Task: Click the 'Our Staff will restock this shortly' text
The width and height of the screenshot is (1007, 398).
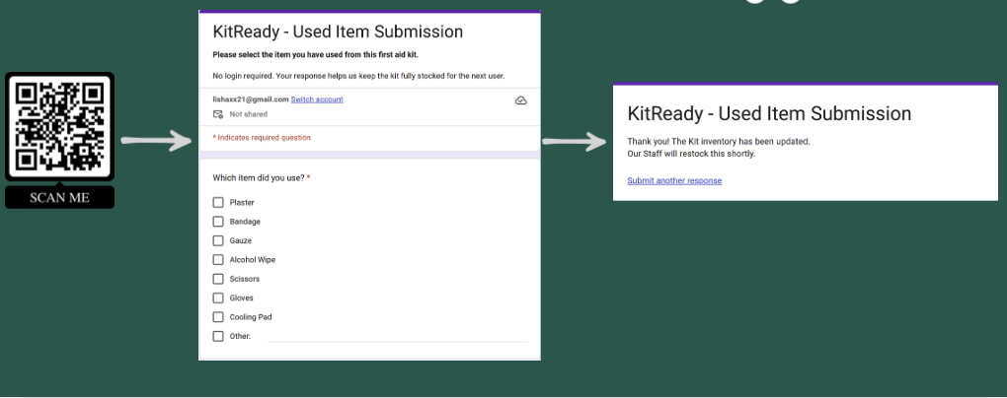Action: click(x=691, y=154)
